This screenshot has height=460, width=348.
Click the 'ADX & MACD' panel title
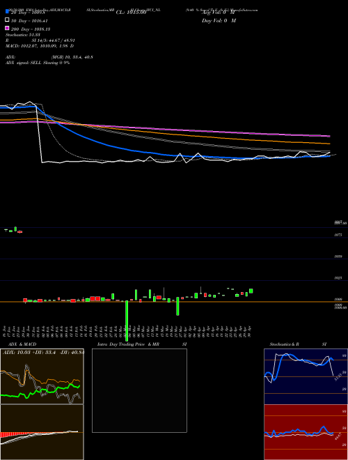pyautogui.click(x=22, y=344)
